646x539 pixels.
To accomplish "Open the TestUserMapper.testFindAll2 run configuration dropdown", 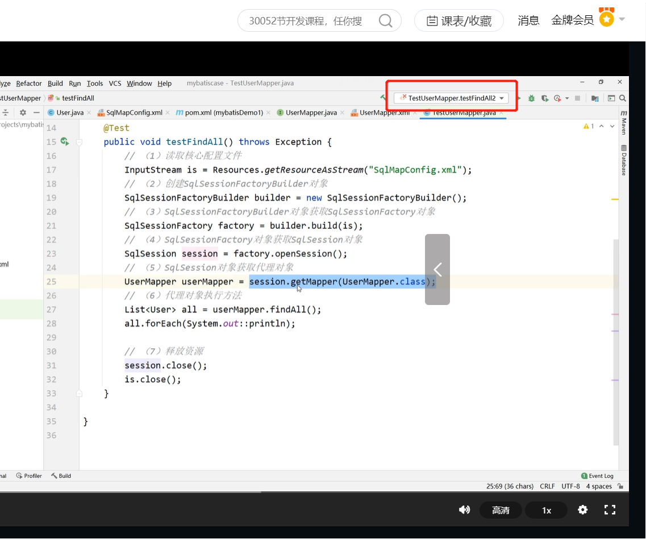I will 451,98.
